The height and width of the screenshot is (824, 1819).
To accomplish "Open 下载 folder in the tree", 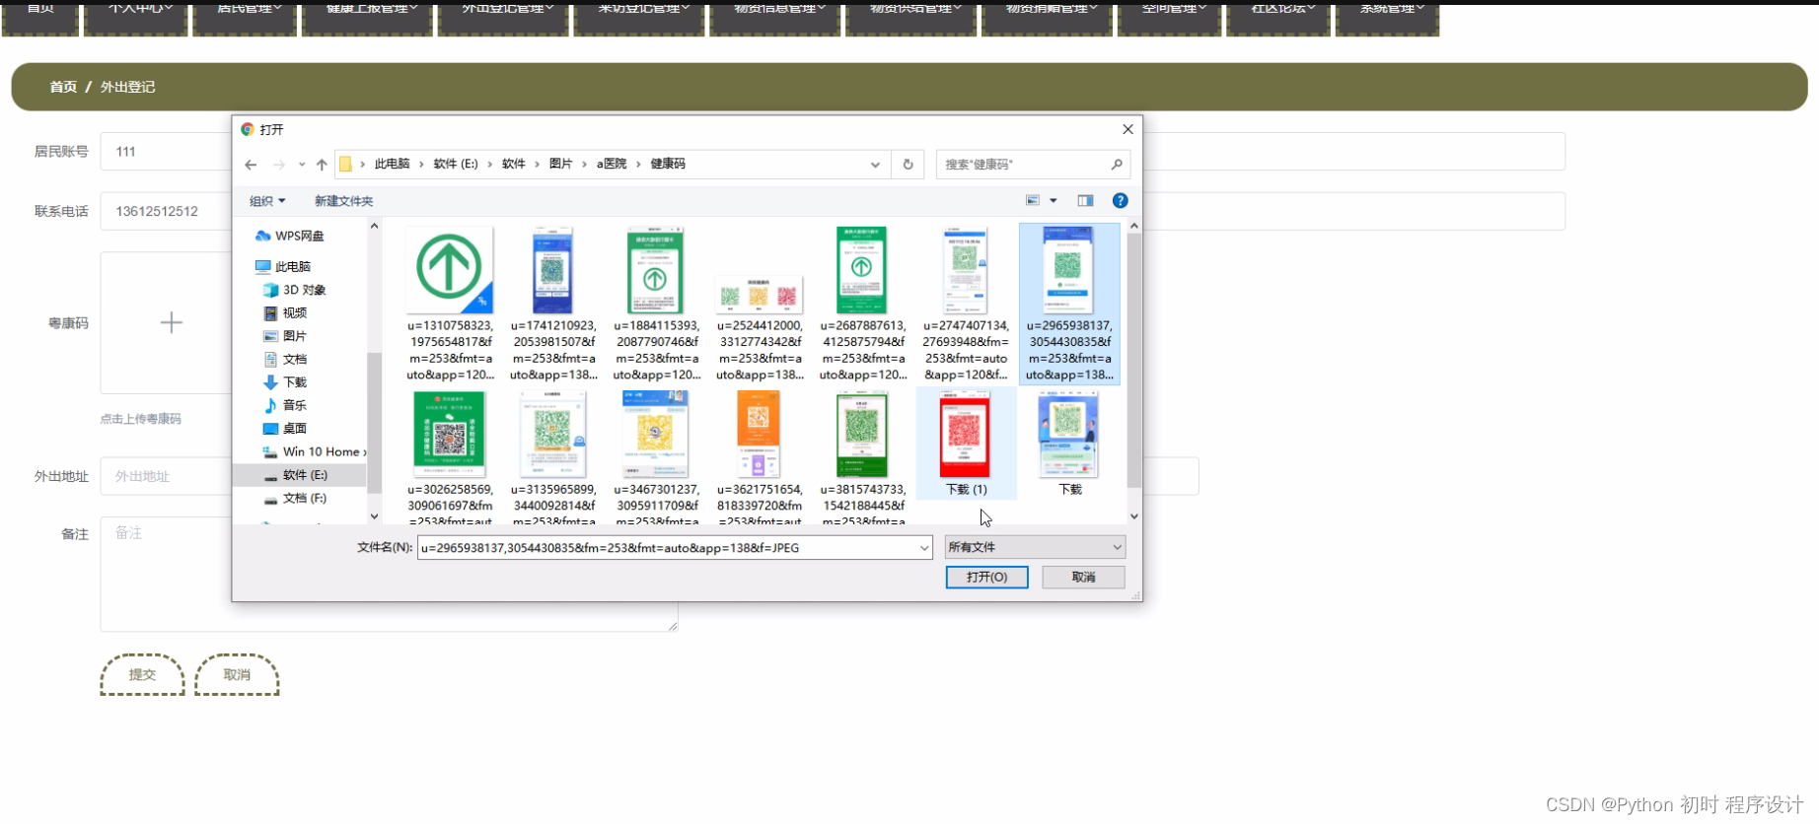I will [285, 382].
